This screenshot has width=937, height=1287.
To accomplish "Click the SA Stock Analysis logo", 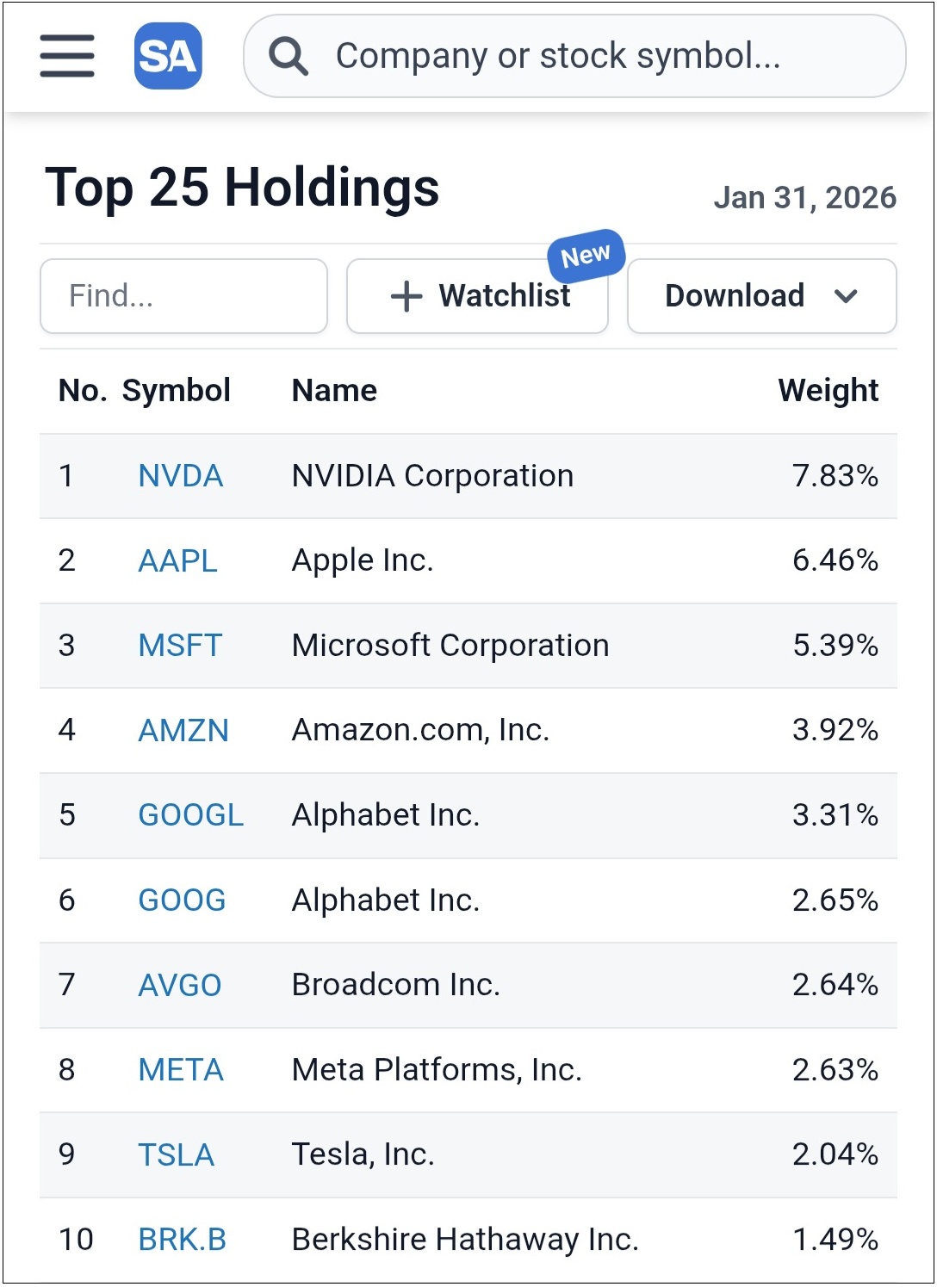I will pyautogui.click(x=168, y=56).
